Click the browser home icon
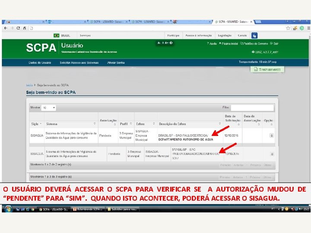Image resolution: width=311 pixels, height=233 pixels. [25, 28]
